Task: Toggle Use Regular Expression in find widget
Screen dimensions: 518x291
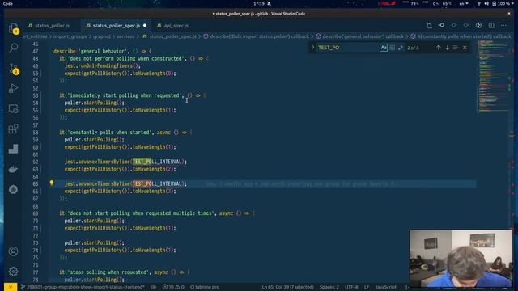Action: click(401, 48)
